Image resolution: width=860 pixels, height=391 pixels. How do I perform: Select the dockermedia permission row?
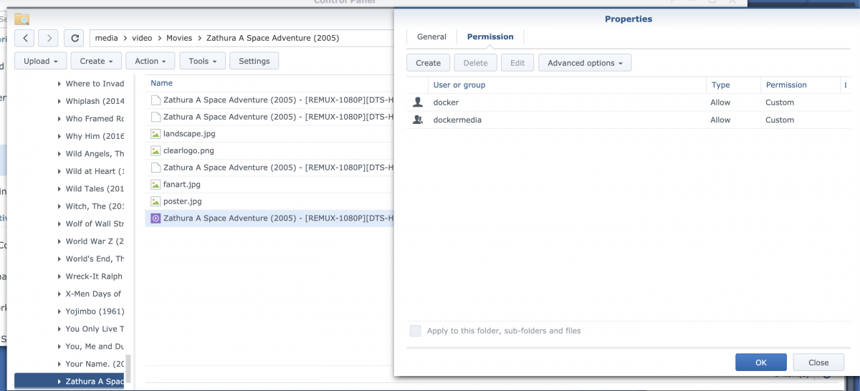629,120
